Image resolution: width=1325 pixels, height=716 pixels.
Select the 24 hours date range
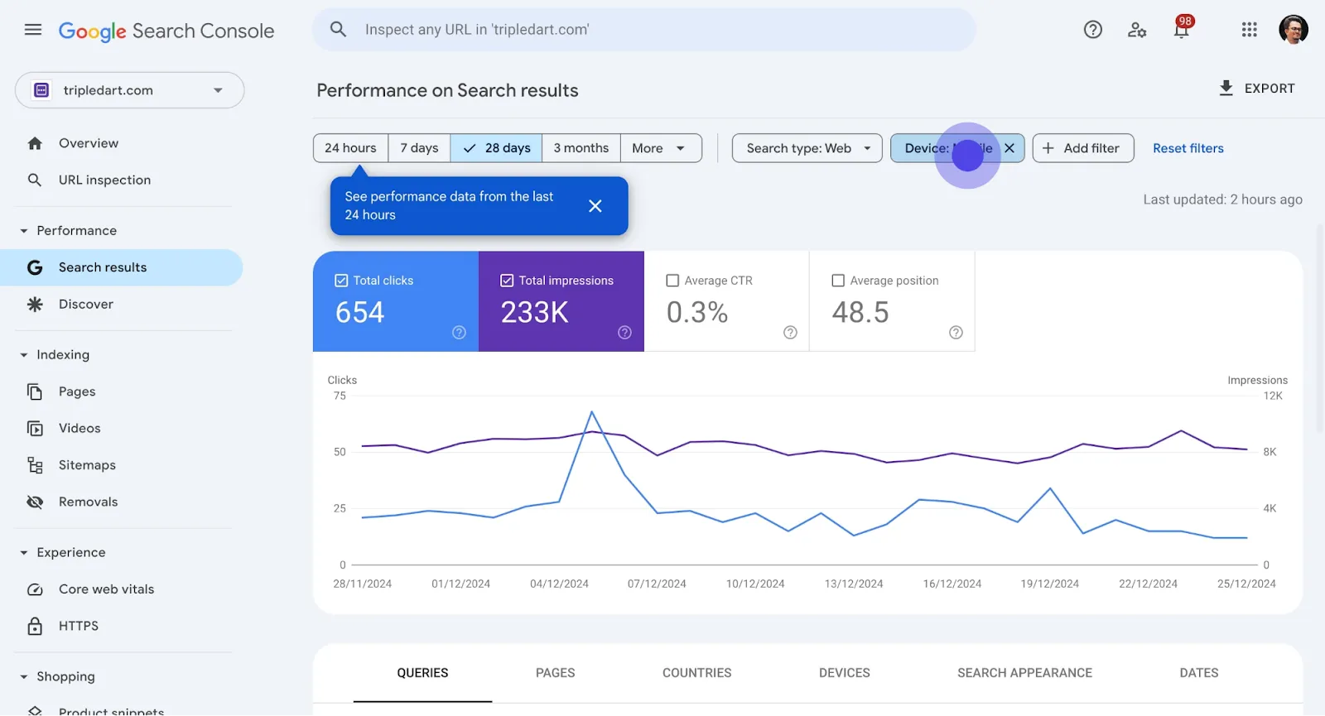point(350,148)
